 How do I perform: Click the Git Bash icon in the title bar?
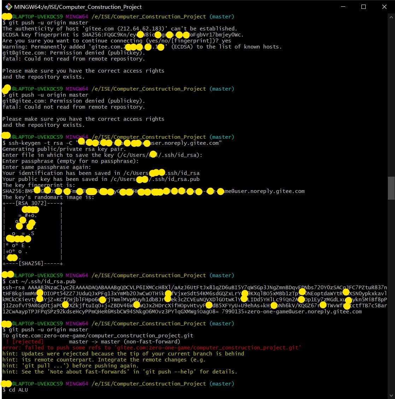point(8,7)
